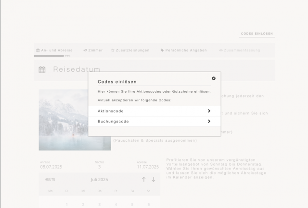The image size is (308, 208).
Task: Click the calendar icon beside Reisedatum
Action: point(42,69)
